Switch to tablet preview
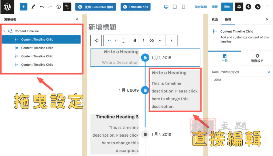The height and width of the screenshot is (156, 273). pos(175,7)
